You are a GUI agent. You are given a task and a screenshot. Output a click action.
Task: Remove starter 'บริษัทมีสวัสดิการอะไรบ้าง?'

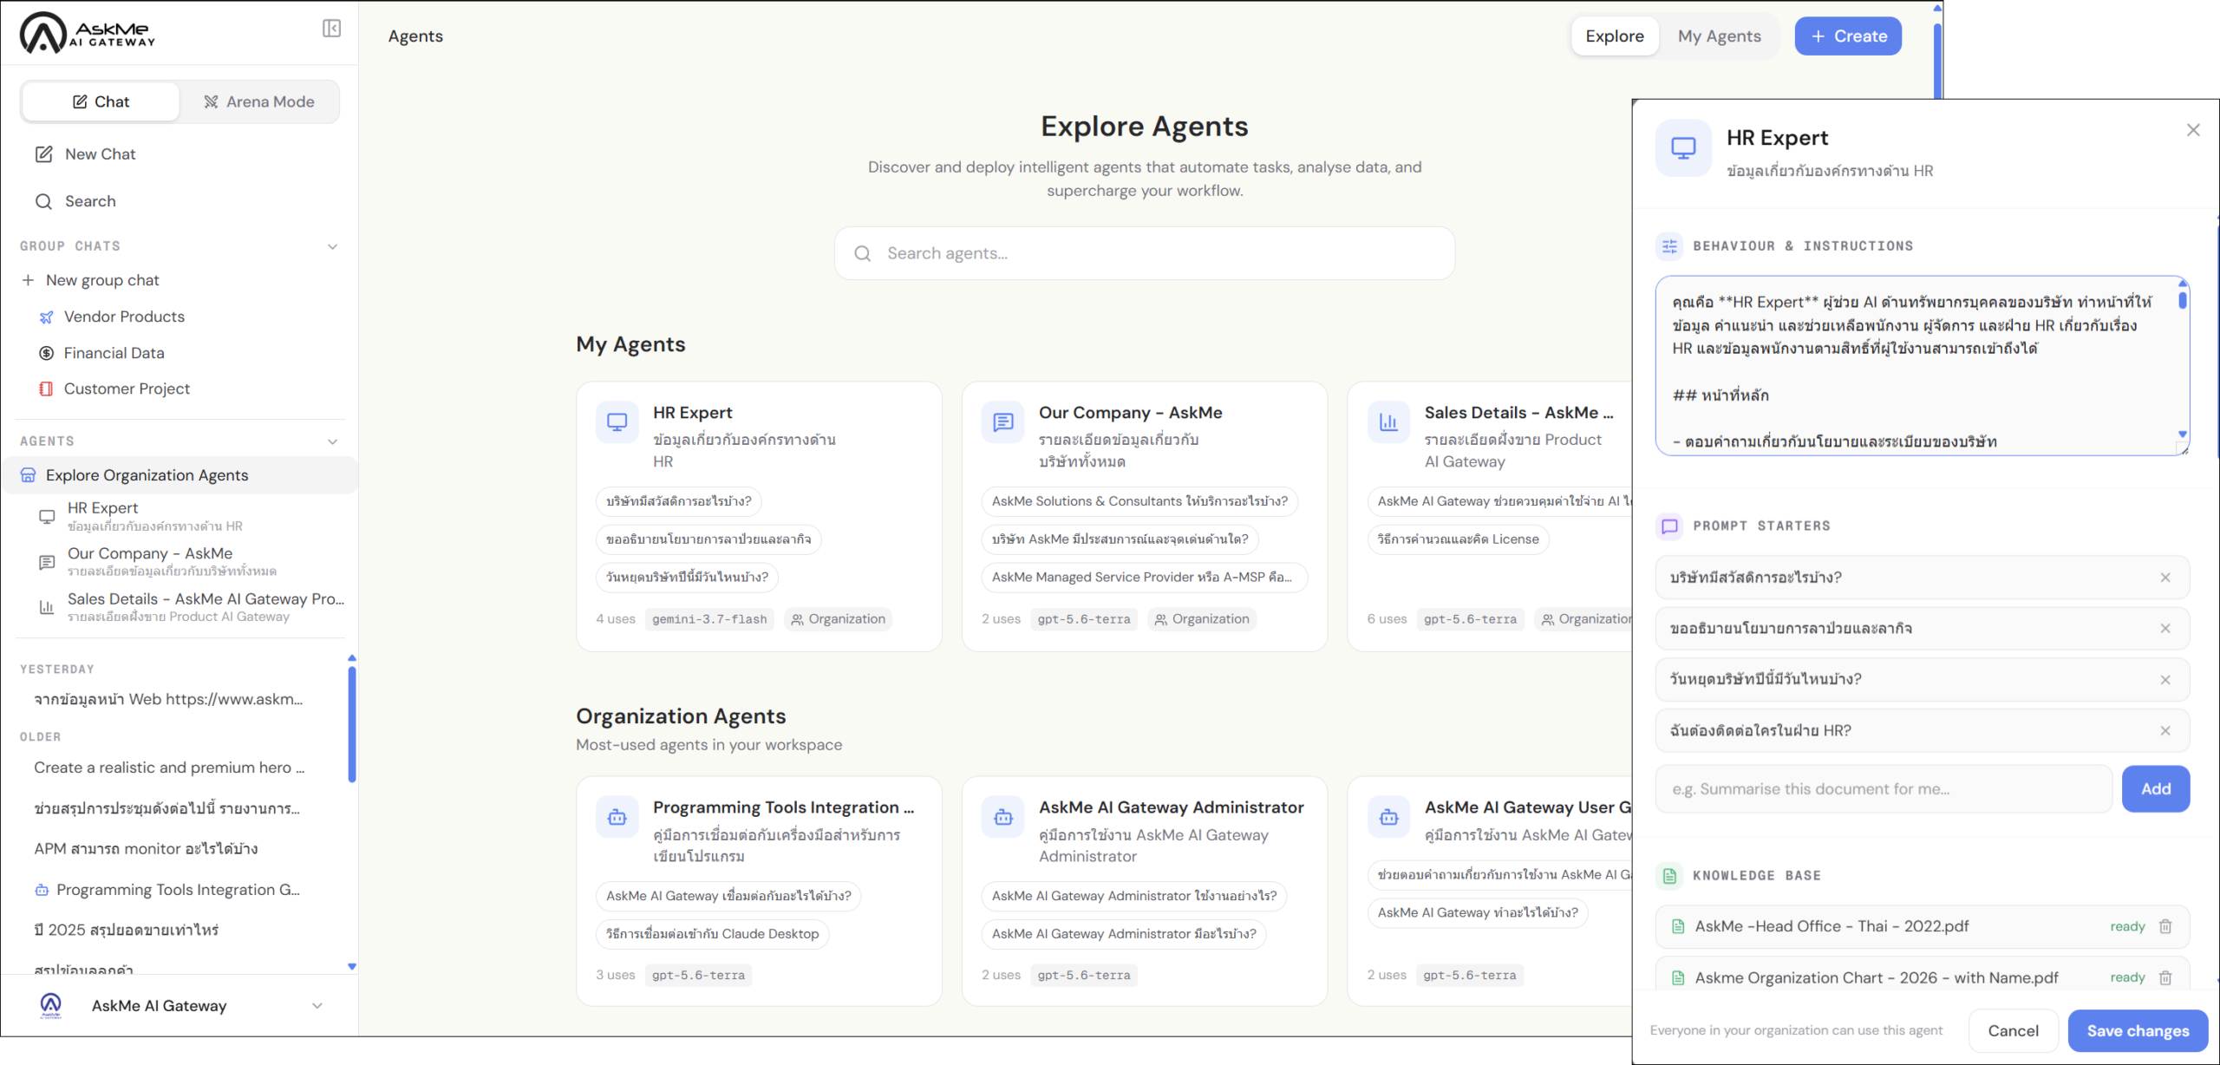2165,578
